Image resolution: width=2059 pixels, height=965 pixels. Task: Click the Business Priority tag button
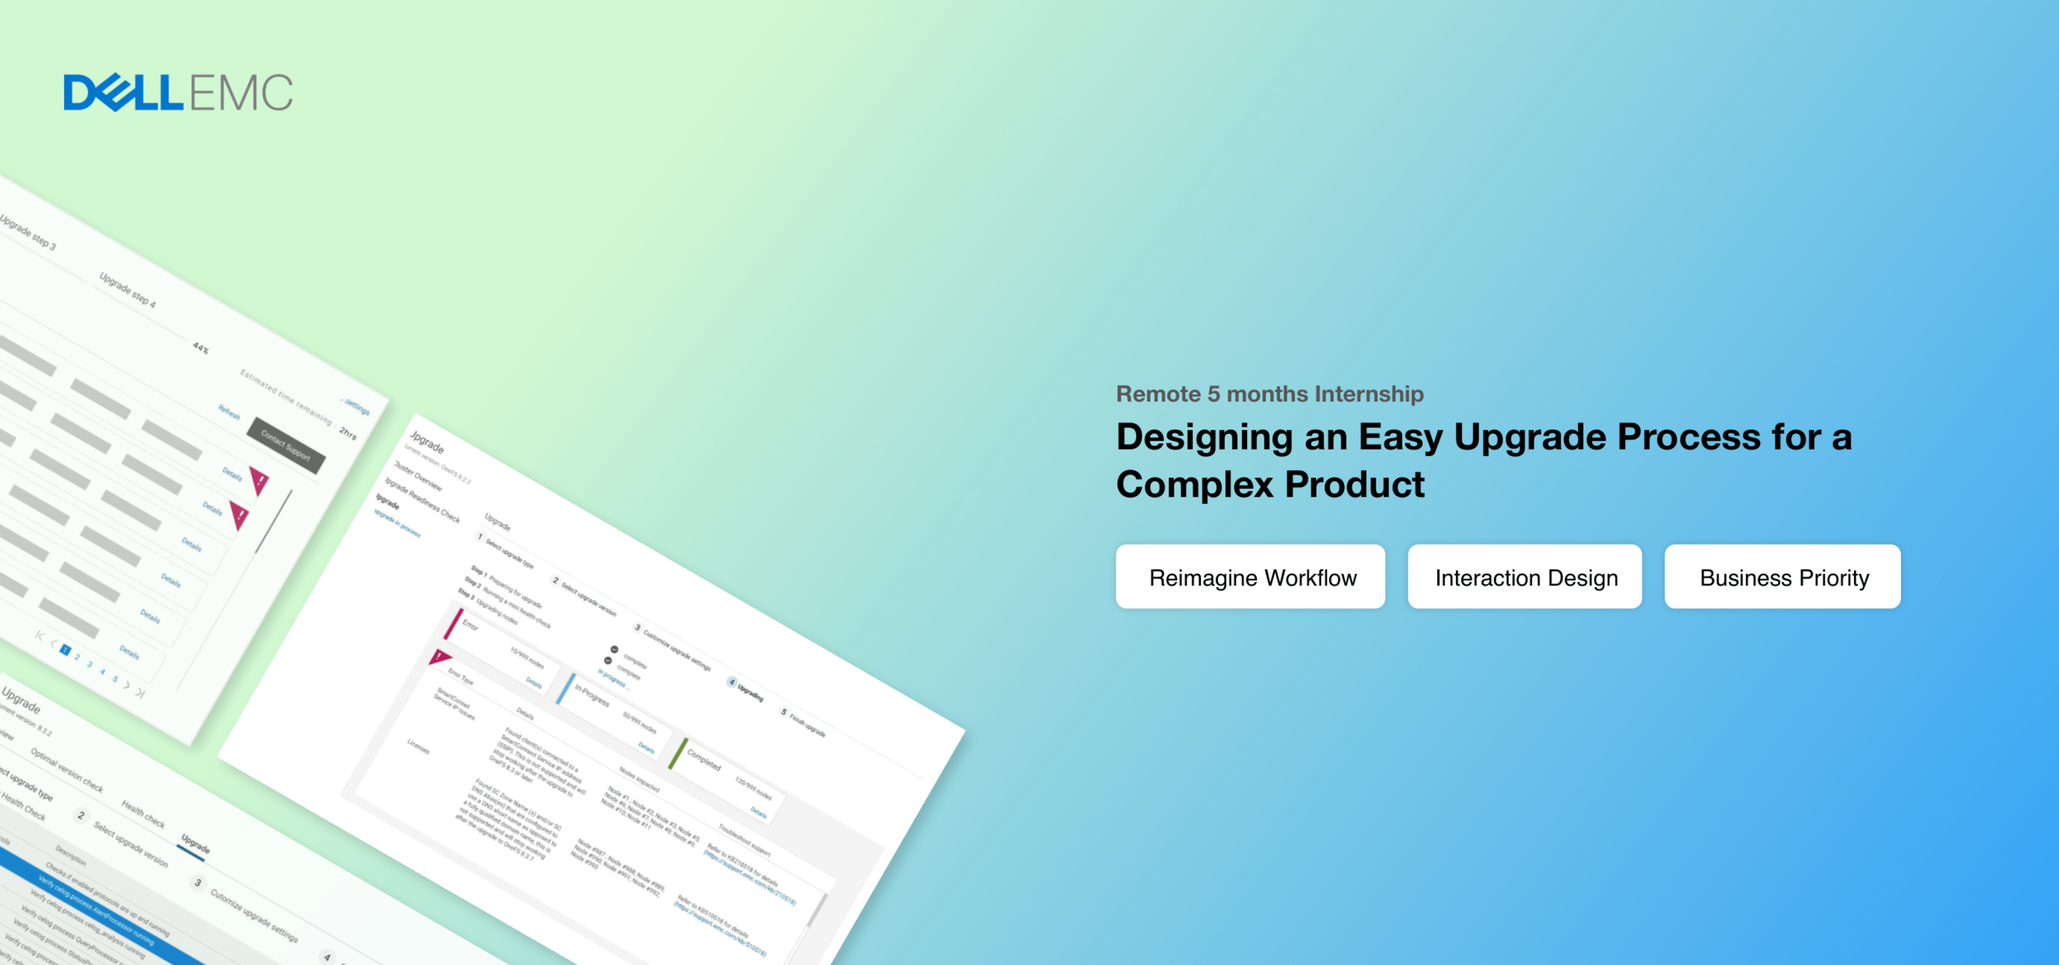click(1781, 577)
